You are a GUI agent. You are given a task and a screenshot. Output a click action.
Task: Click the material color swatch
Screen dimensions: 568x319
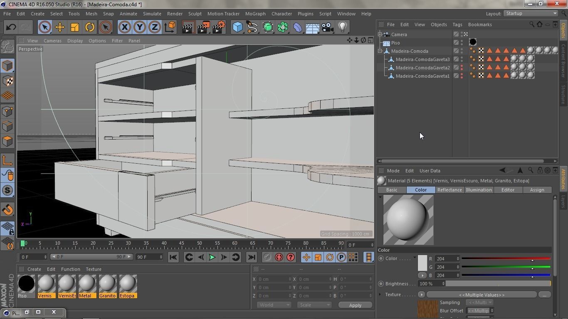422,263
